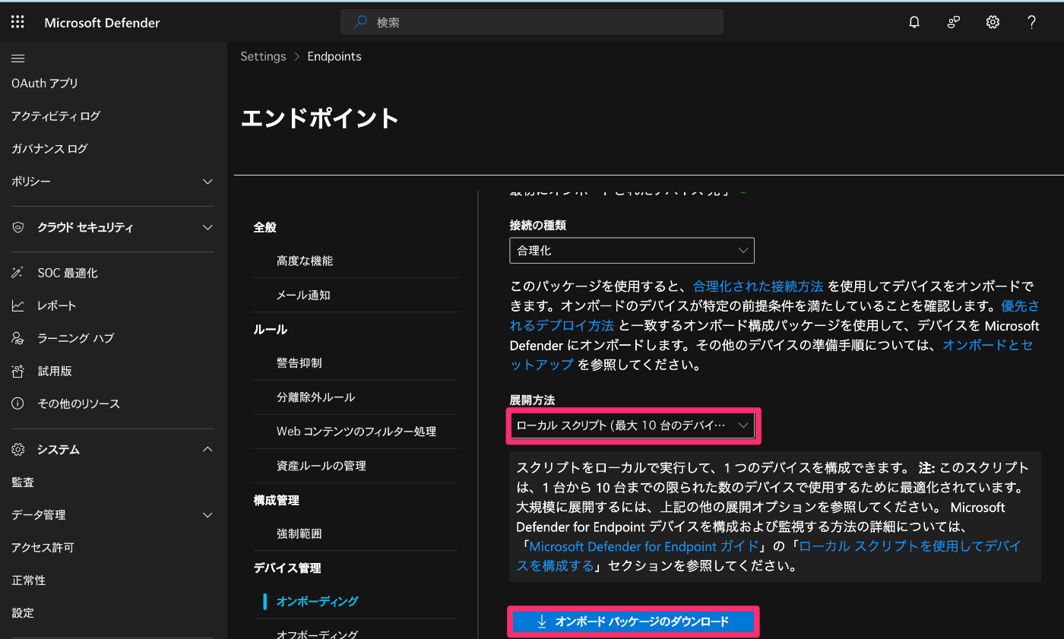Select 強制範囲 settings item
1064x639 pixels.
(299, 534)
